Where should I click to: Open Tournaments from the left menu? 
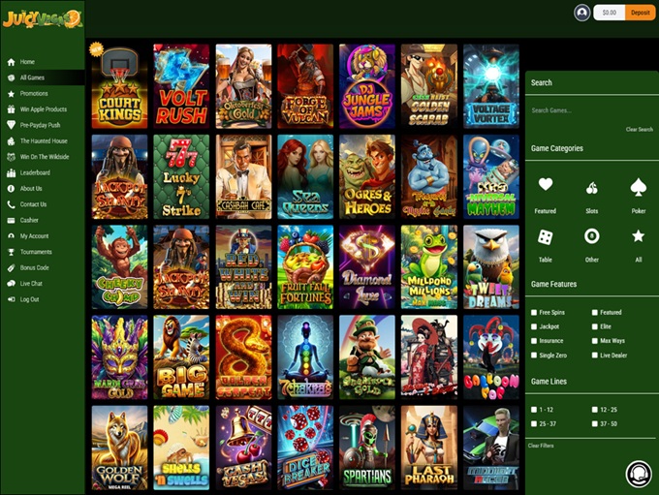pyautogui.click(x=36, y=252)
